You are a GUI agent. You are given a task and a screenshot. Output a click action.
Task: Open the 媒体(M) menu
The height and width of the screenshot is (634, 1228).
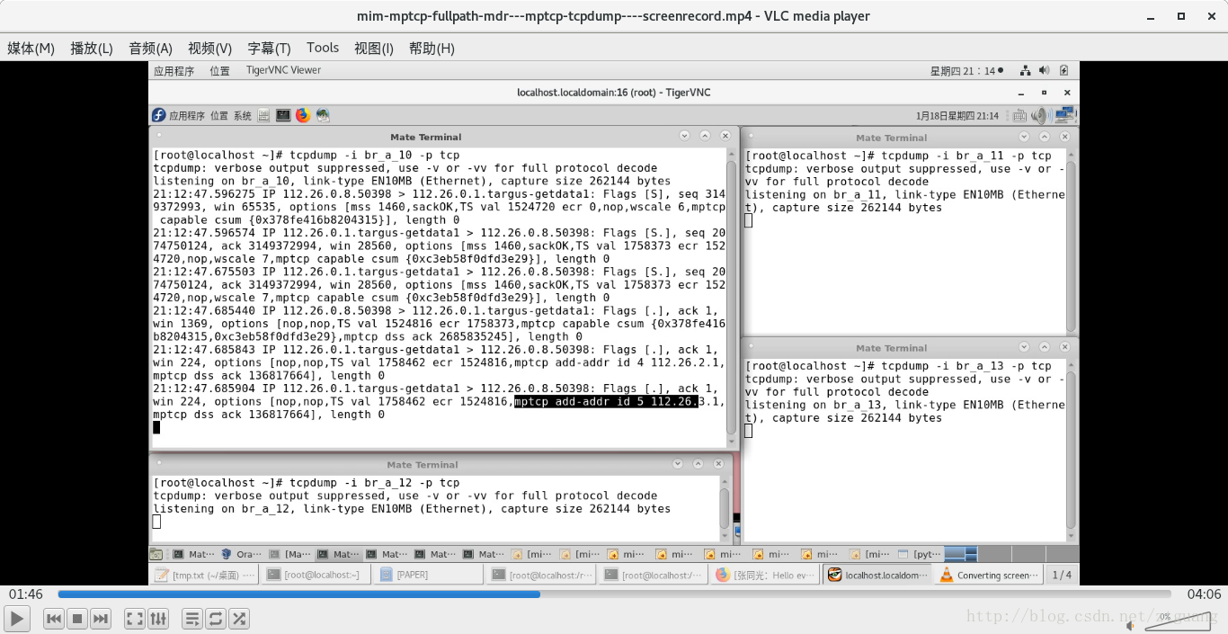31,48
